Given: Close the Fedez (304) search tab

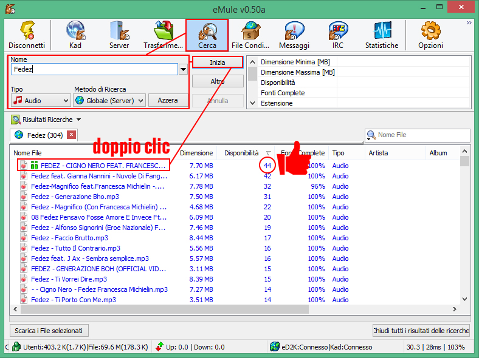Looking at the screenshot, I should coord(71,135).
